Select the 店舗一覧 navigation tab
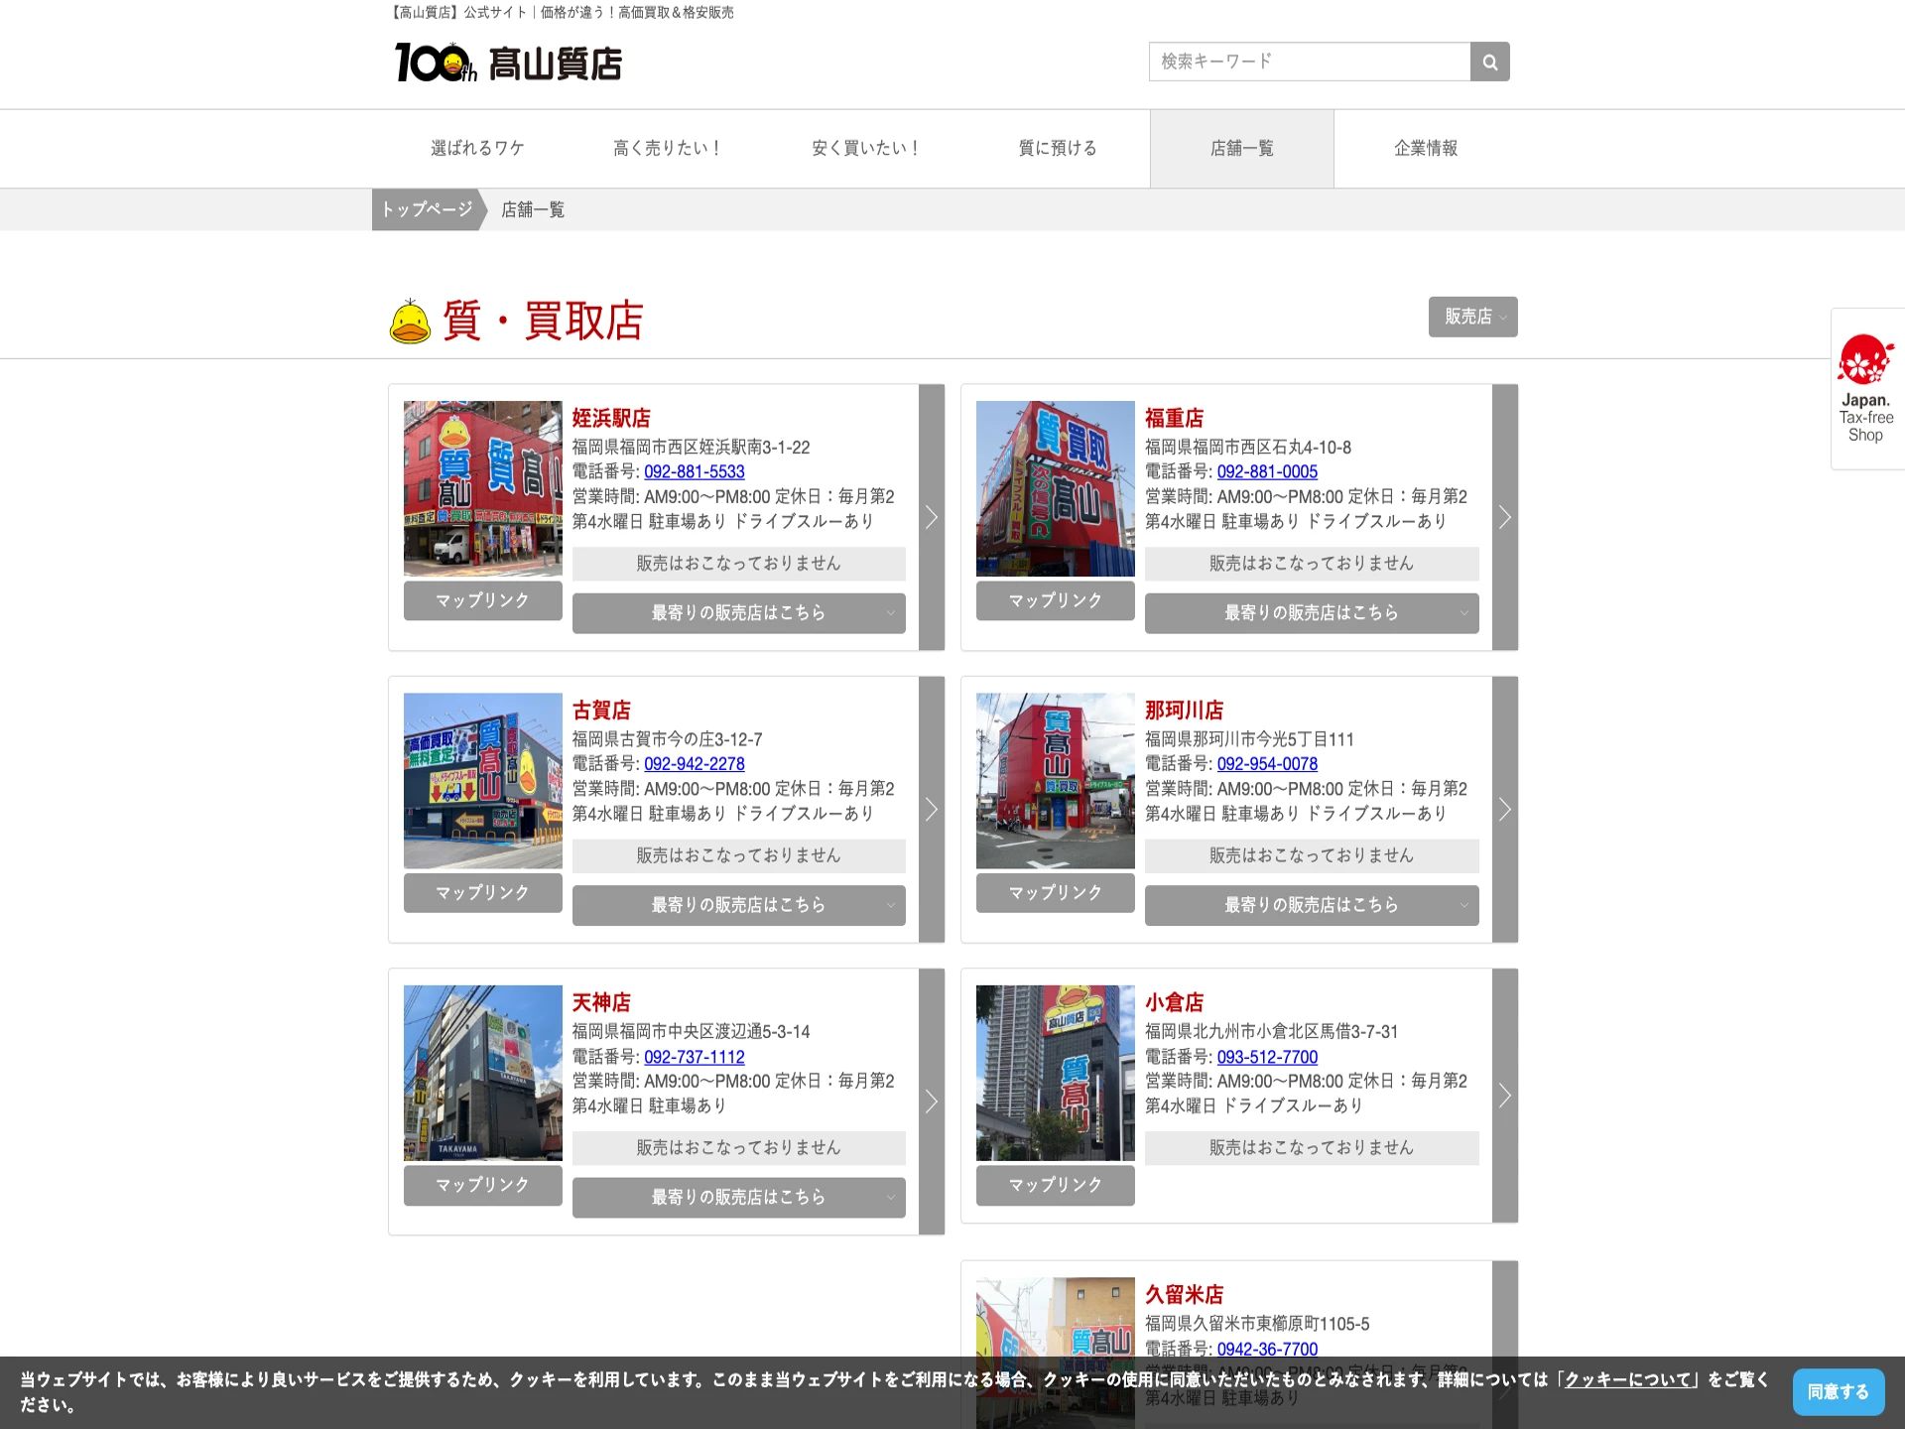1905x1429 pixels. tap(1242, 149)
